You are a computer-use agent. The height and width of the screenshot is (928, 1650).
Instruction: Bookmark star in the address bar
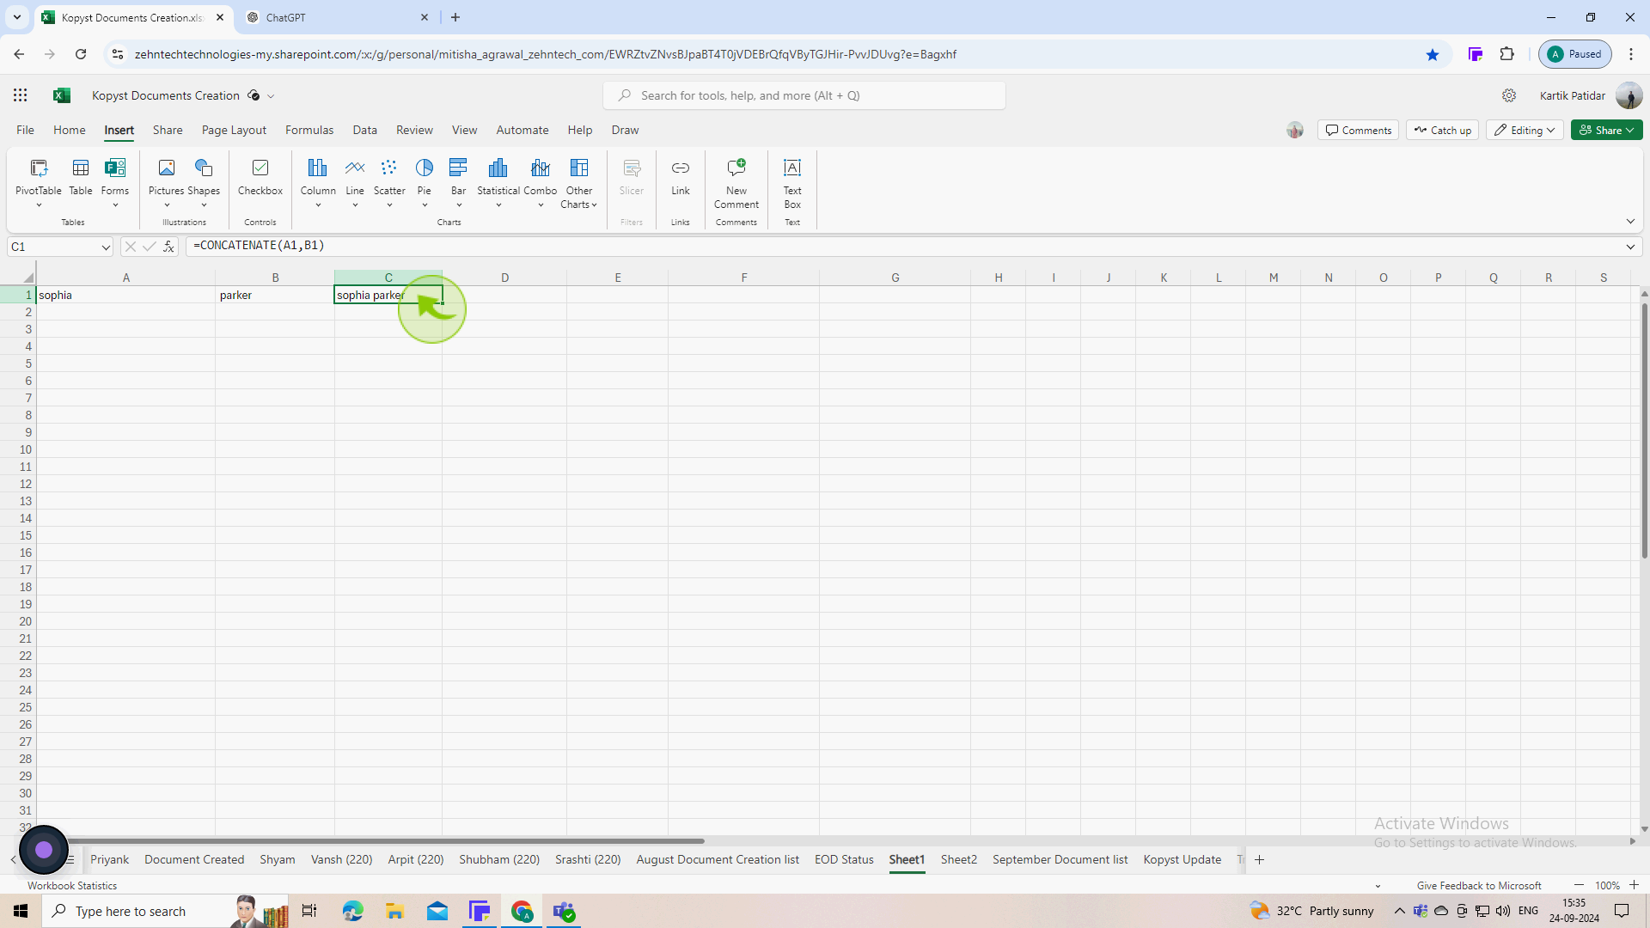click(1433, 54)
